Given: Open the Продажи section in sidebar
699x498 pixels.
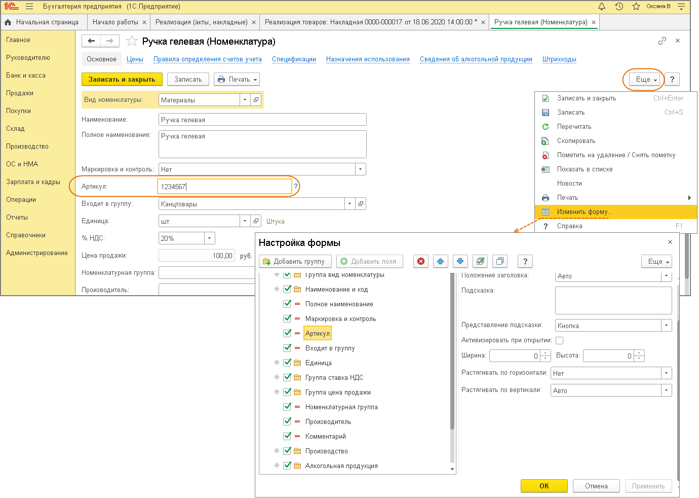Looking at the screenshot, I should click(x=20, y=93).
